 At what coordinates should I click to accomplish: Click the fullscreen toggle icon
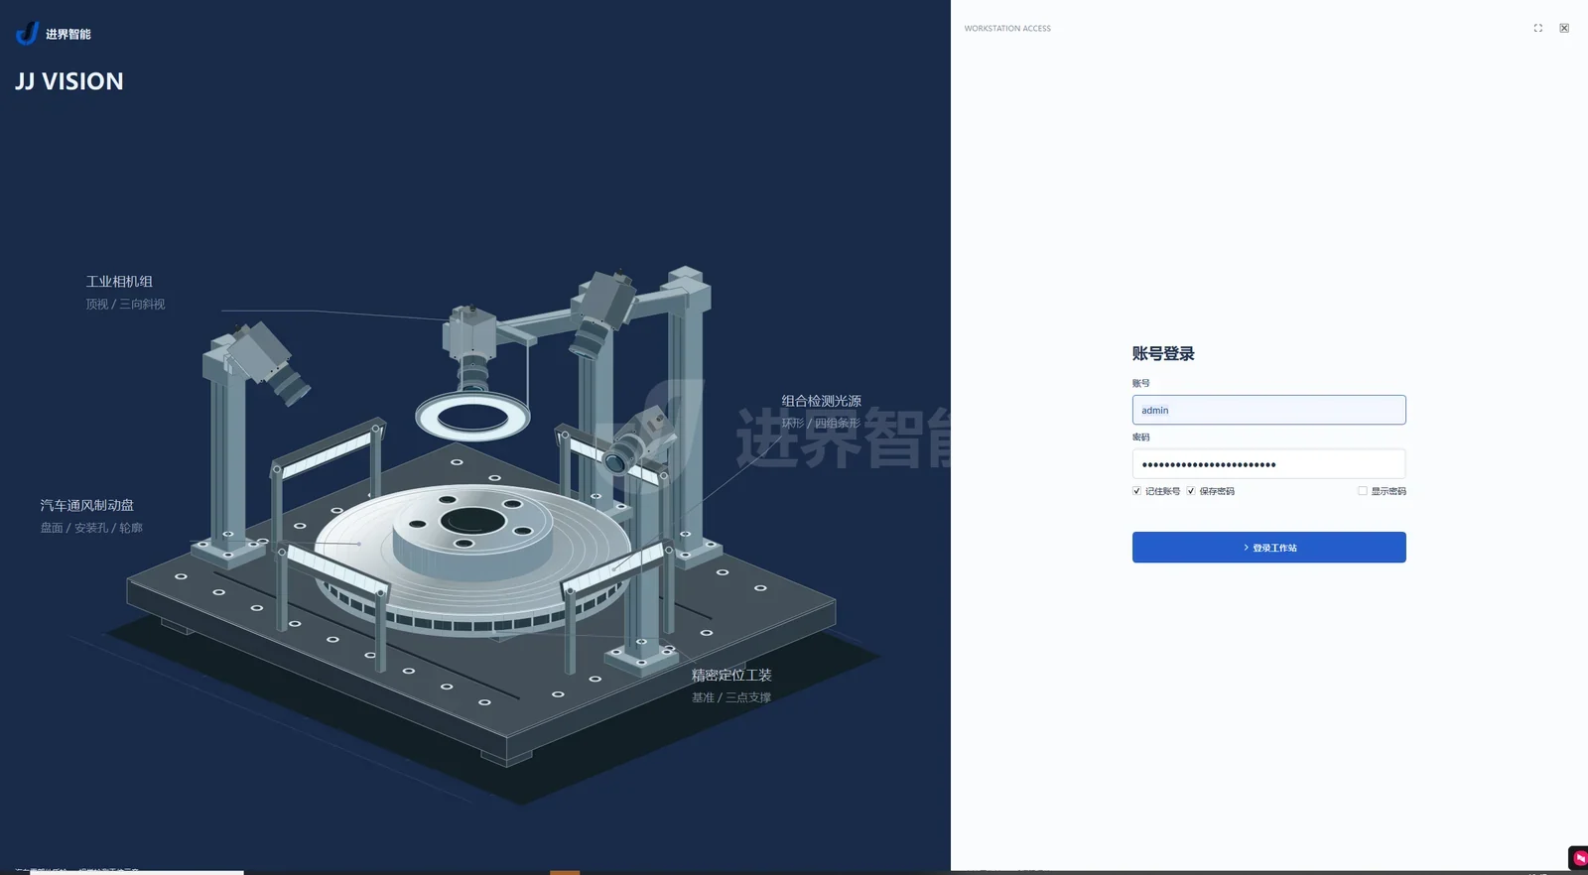pyautogui.click(x=1537, y=28)
